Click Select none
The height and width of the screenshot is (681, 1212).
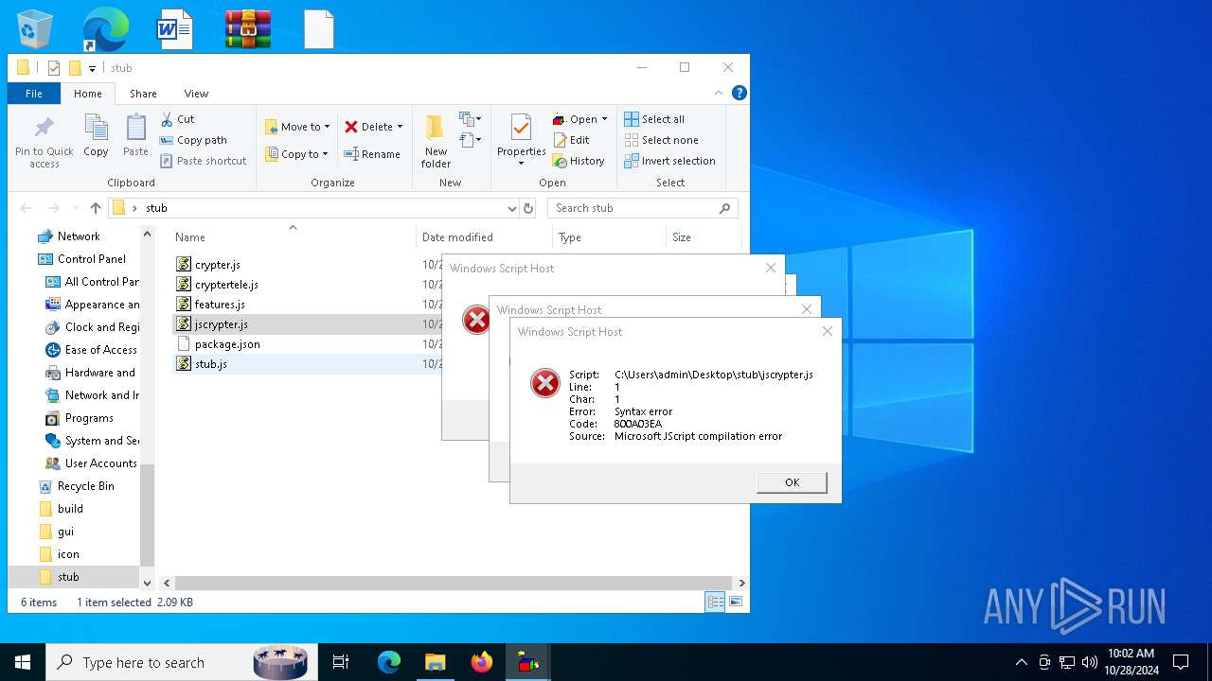pos(661,140)
